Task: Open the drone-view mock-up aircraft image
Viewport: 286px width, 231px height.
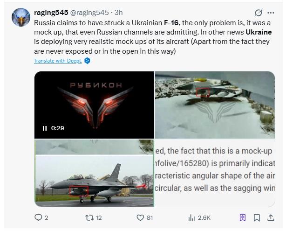Action: (x=214, y=105)
